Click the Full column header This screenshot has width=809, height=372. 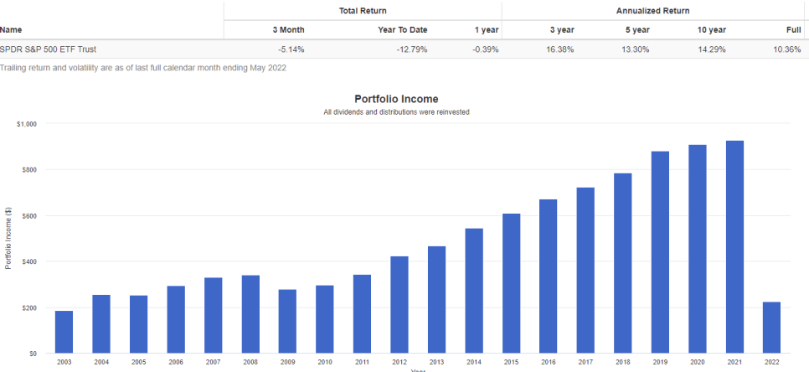click(x=794, y=30)
